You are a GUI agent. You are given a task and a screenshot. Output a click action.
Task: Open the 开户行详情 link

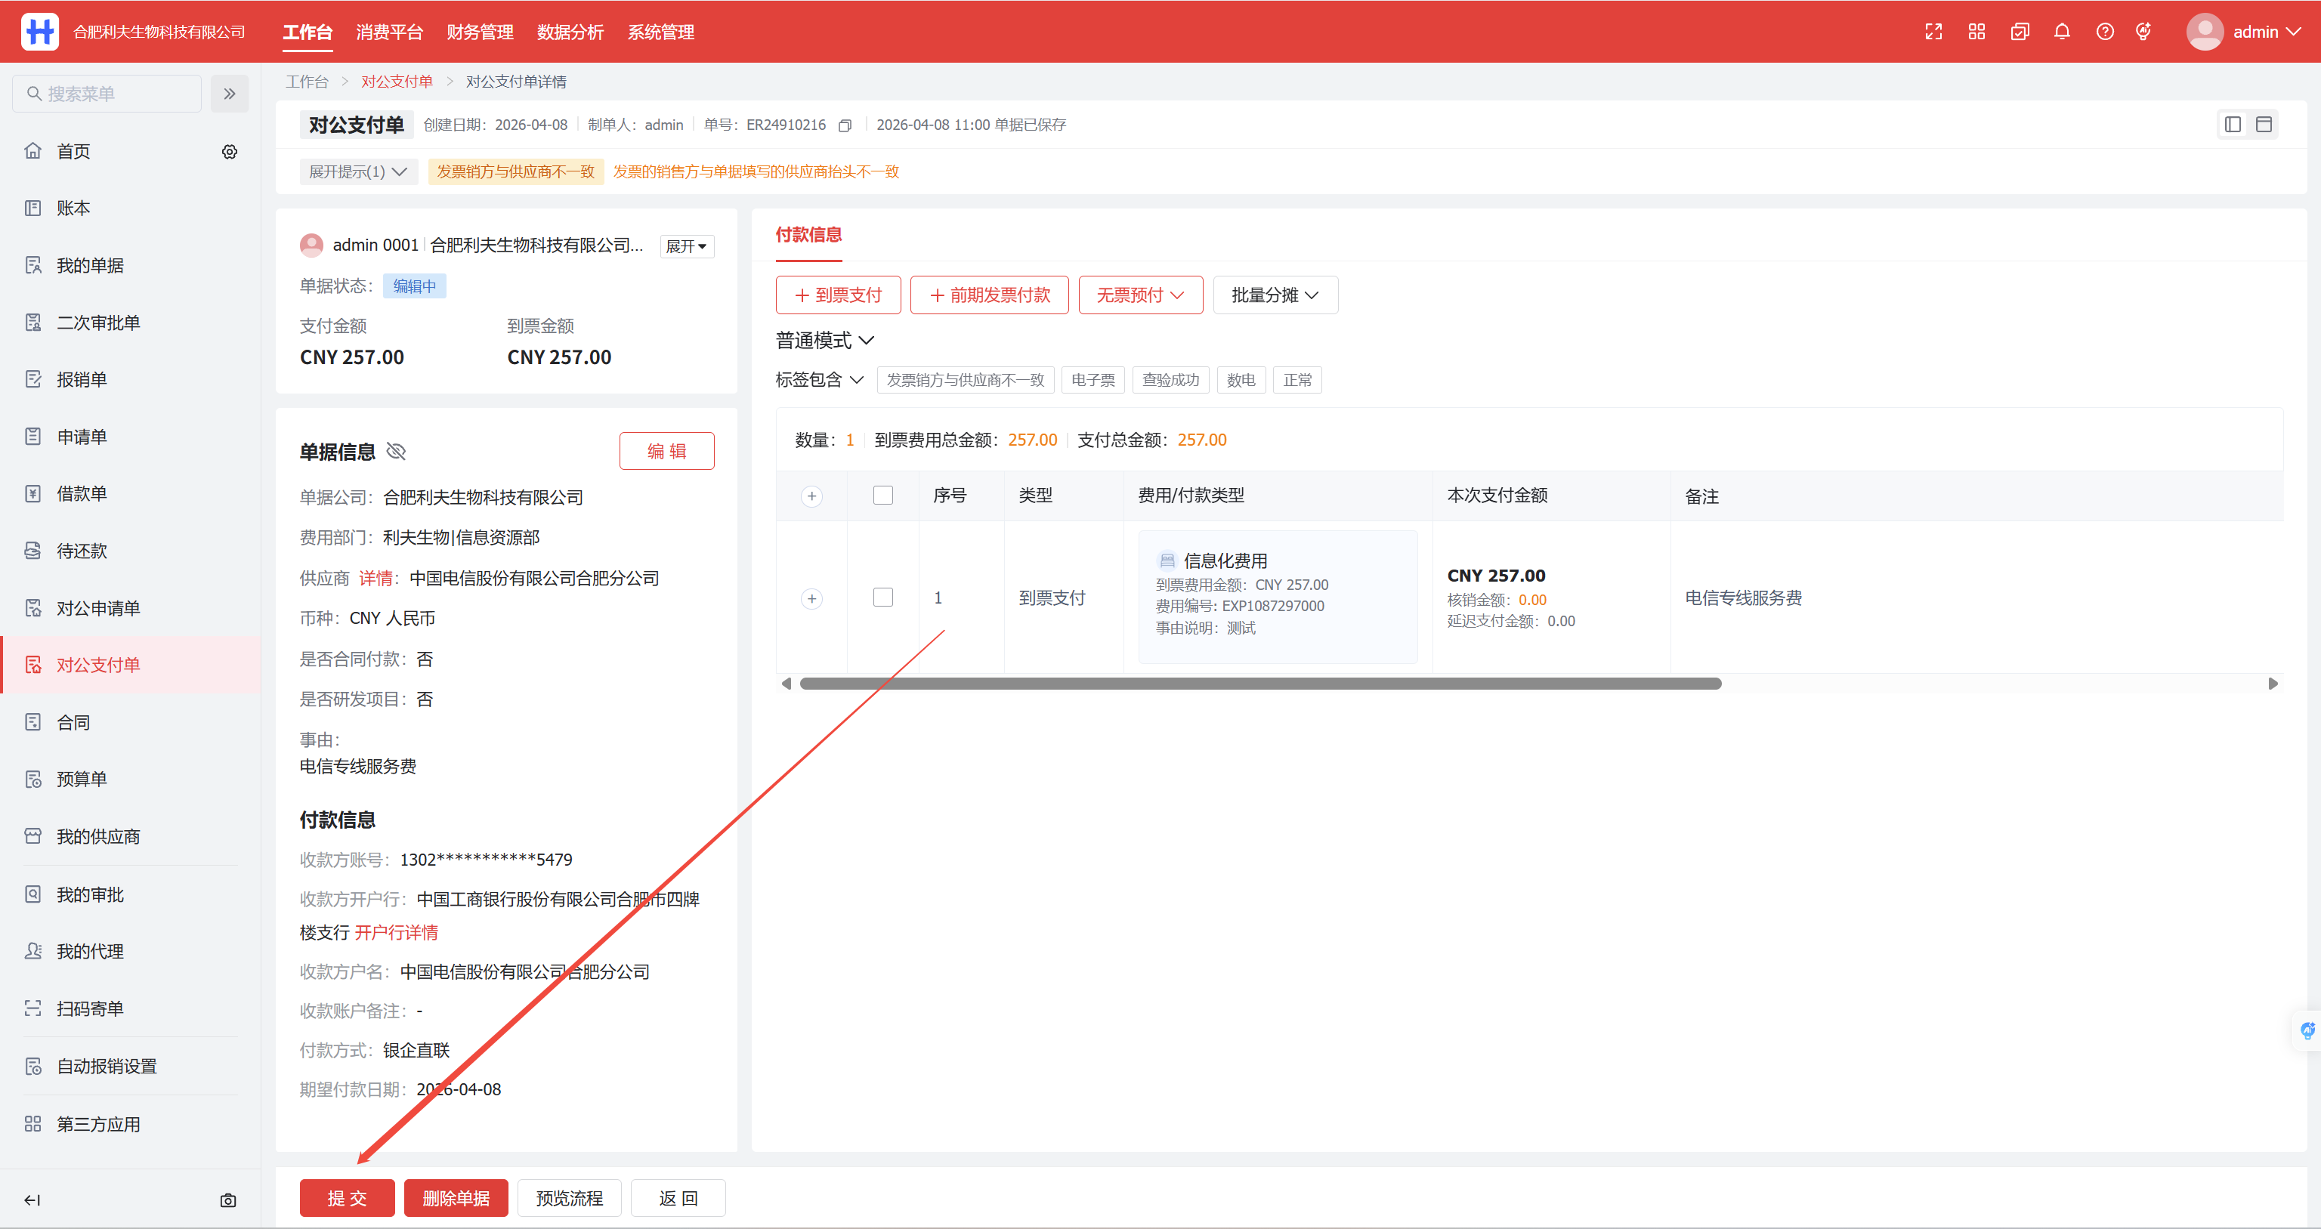coord(397,933)
